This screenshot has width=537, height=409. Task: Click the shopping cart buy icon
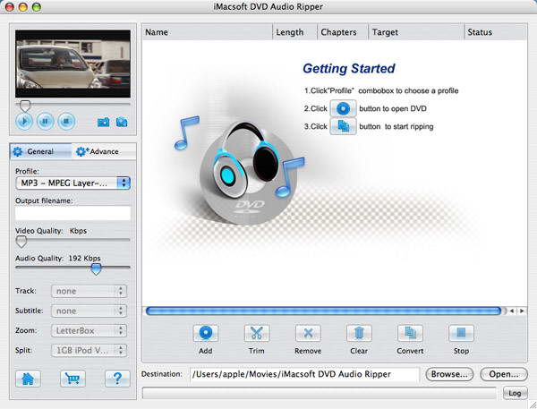coord(72,379)
